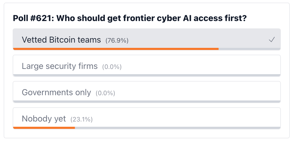The image size is (294, 142).
Task: Click the 76.9% result label
Action: click(x=117, y=40)
